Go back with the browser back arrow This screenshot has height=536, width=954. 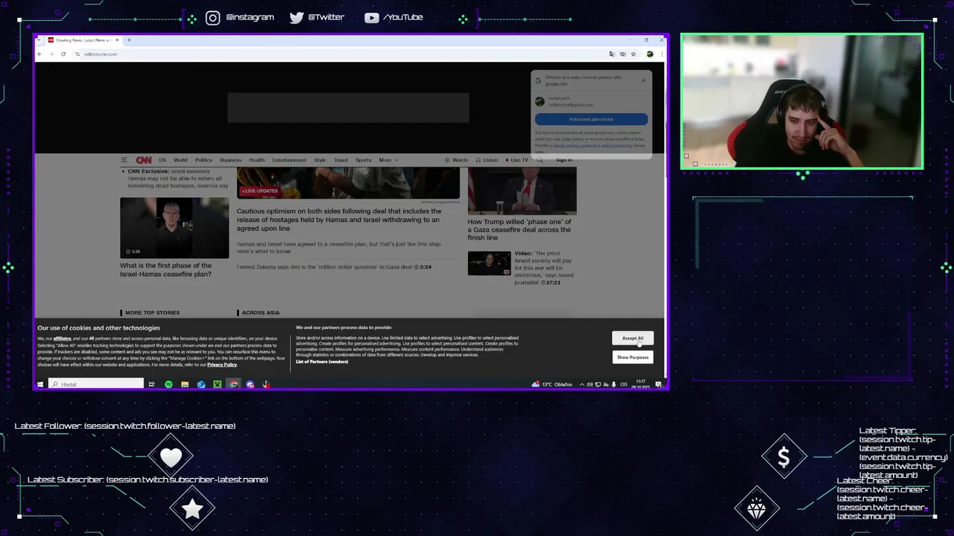(40, 54)
